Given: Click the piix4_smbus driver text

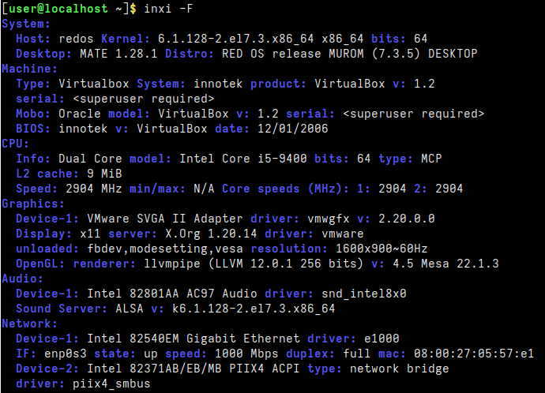Looking at the screenshot, I should (111, 384).
